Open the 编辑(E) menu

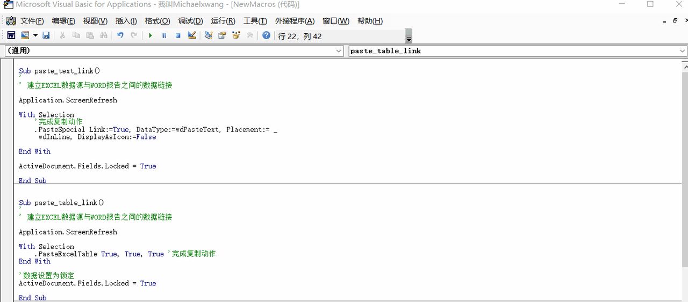point(63,21)
